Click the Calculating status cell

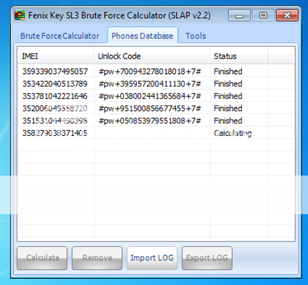point(233,133)
